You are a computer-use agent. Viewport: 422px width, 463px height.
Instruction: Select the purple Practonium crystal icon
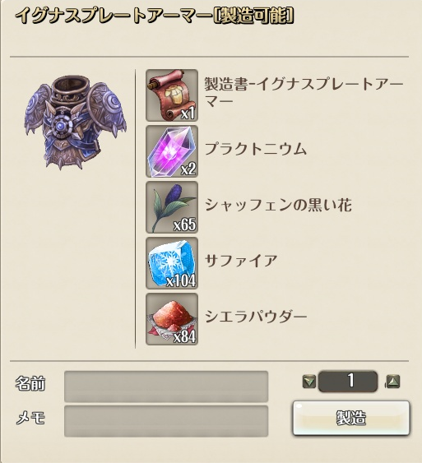point(172,151)
